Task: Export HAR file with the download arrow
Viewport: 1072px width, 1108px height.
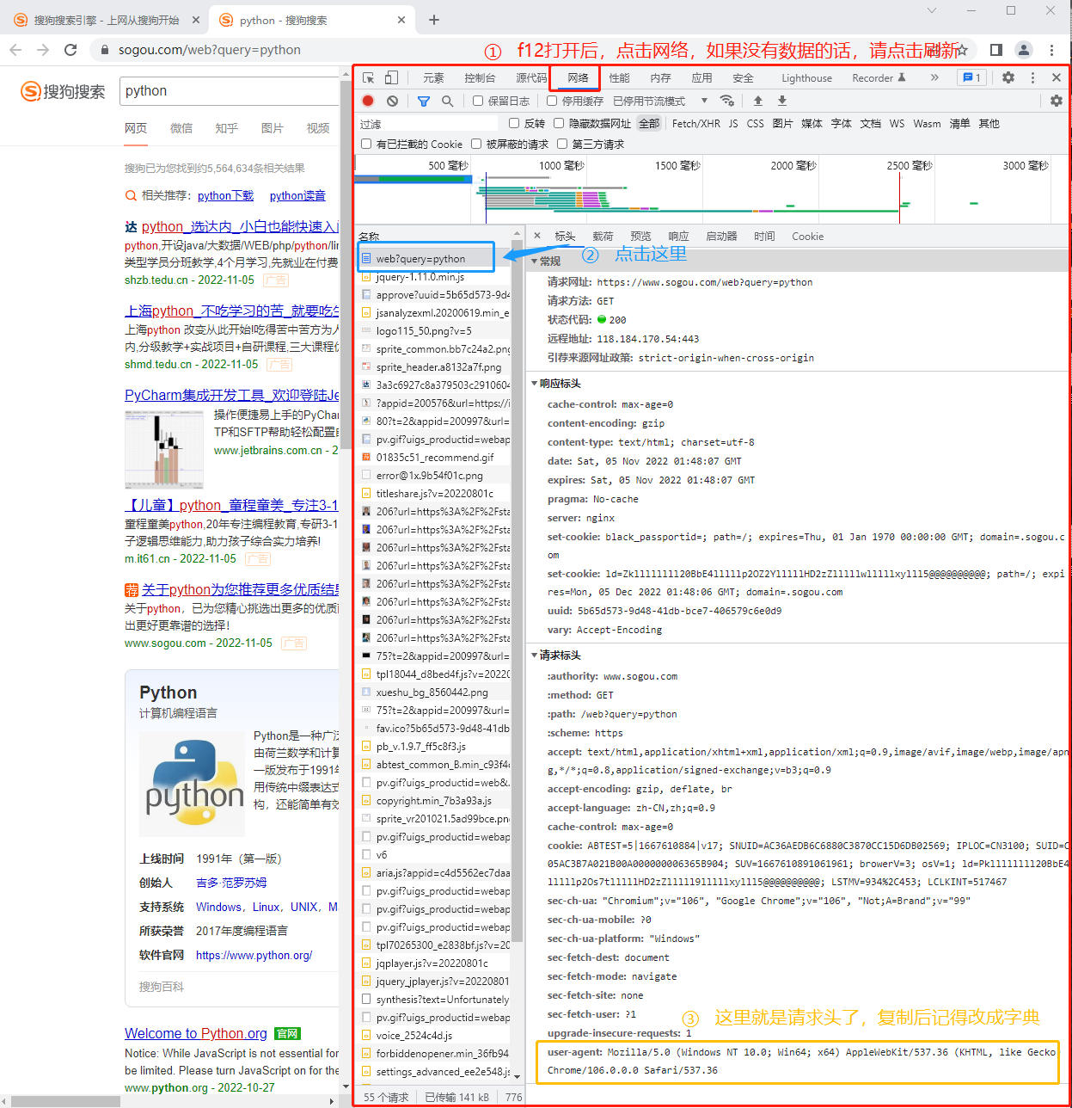Action: (782, 101)
